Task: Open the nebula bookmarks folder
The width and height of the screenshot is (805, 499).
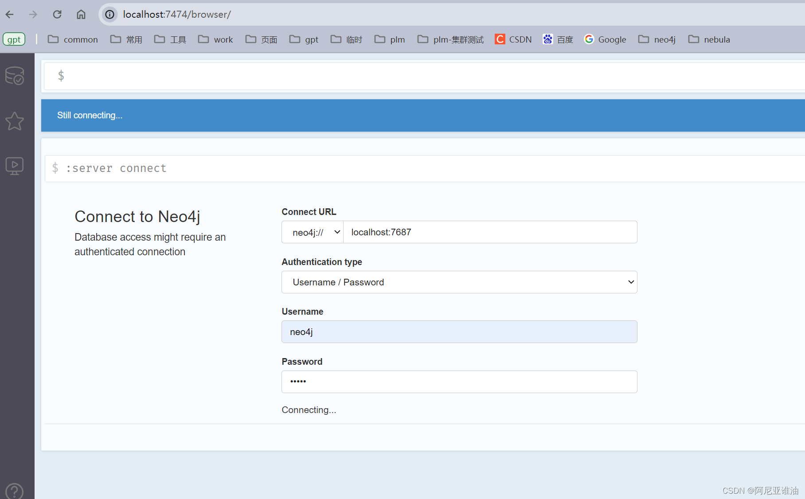Action: tap(709, 39)
